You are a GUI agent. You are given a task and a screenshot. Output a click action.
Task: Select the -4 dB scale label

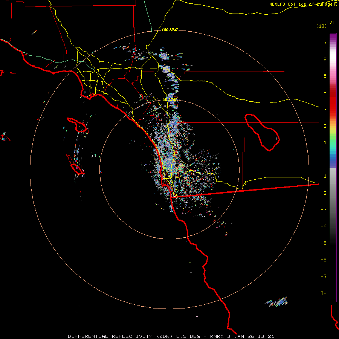[324, 226]
